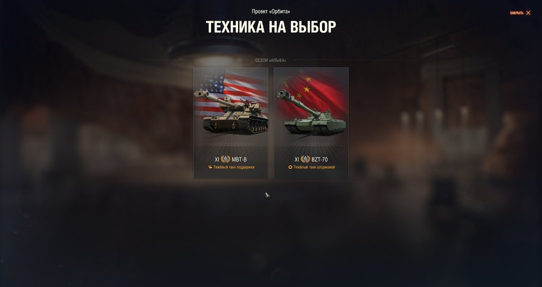Click the MBT-B vehicle name text

click(x=239, y=159)
